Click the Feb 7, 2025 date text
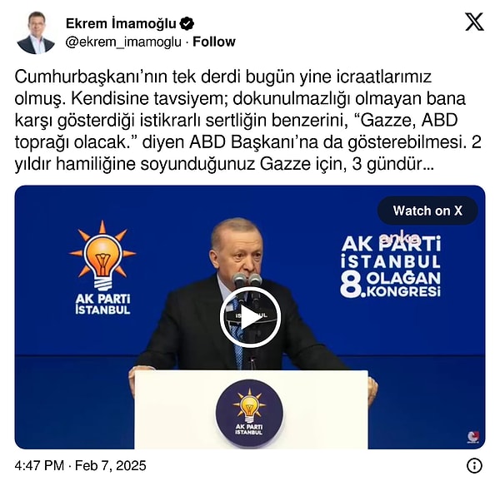500x491 pixels. point(110,465)
